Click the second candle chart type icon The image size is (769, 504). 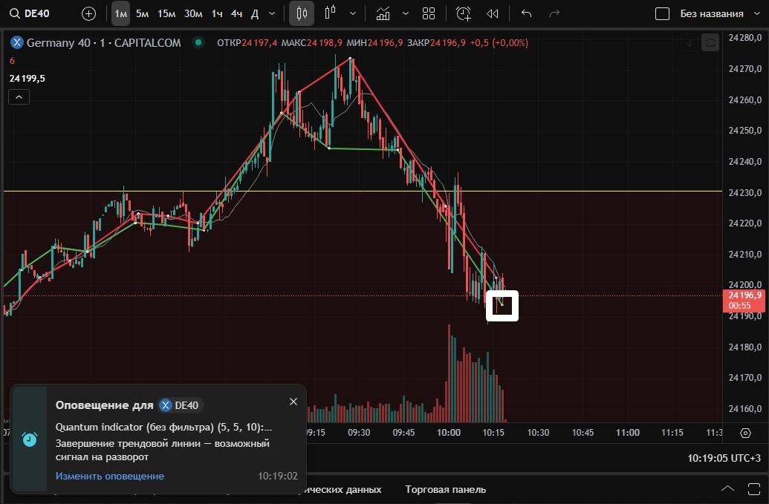[x=331, y=13]
